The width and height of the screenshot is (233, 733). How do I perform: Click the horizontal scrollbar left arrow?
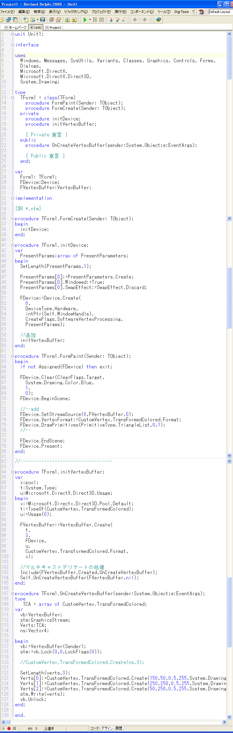3,722
